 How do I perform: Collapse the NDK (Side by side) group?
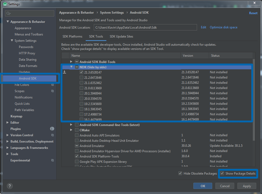point(71,67)
